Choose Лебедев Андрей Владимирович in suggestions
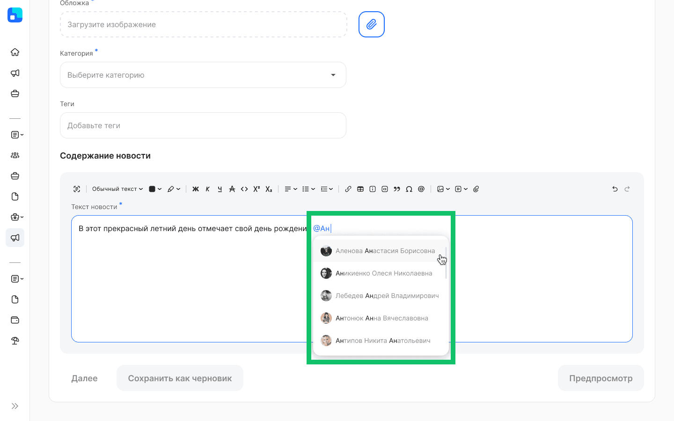 point(387,296)
